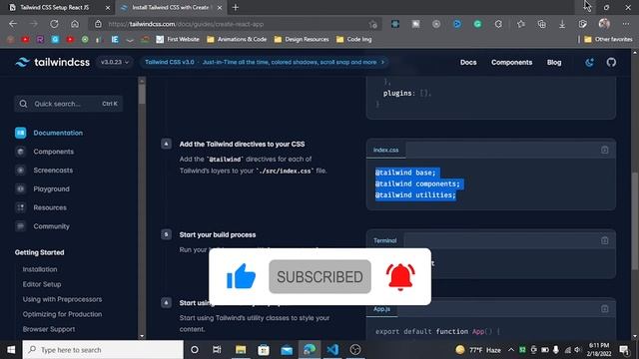Focus the Quick search field
The height and width of the screenshot is (359, 639).
(69, 104)
